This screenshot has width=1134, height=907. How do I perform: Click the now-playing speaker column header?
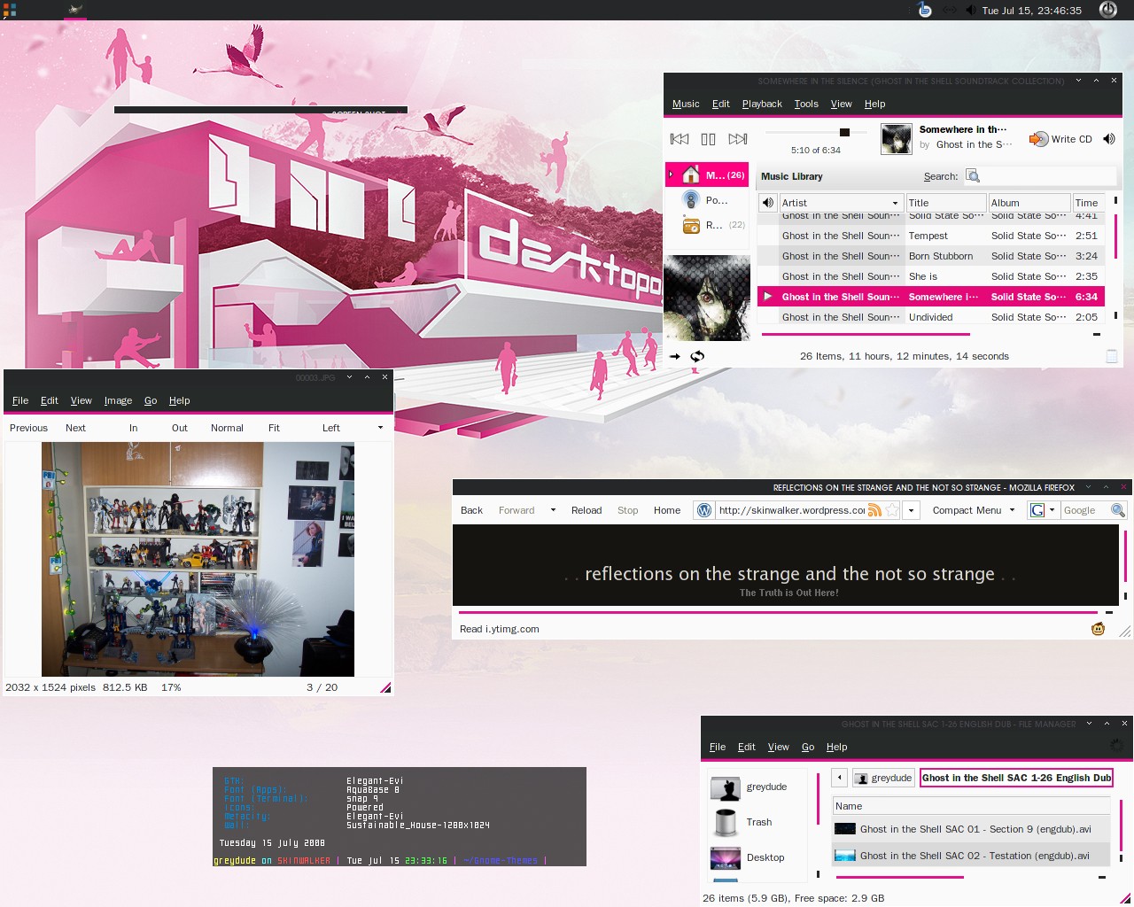768,203
